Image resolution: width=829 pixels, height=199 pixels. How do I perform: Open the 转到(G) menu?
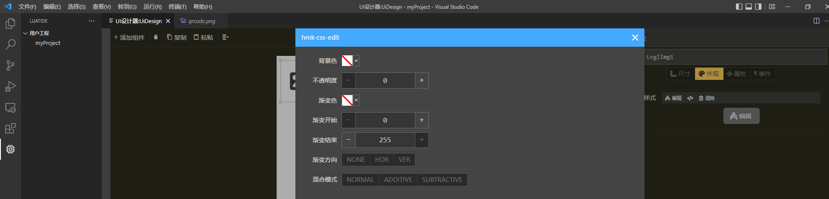click(127, 7)
